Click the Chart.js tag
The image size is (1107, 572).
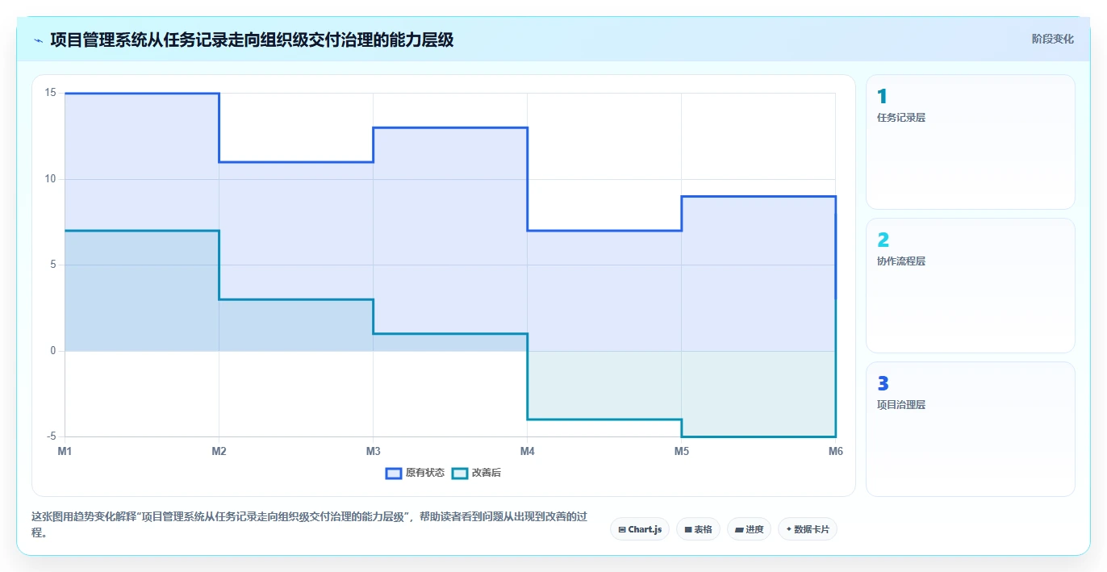640,529
